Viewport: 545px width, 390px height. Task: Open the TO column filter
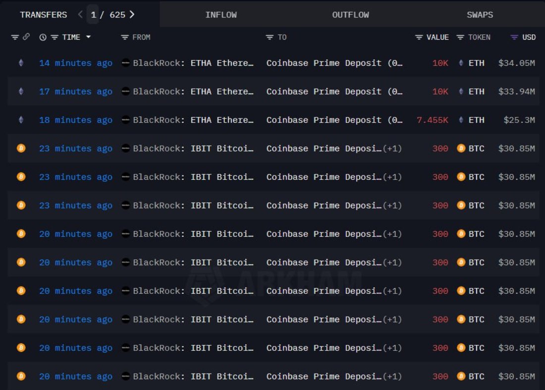[270, 37]
